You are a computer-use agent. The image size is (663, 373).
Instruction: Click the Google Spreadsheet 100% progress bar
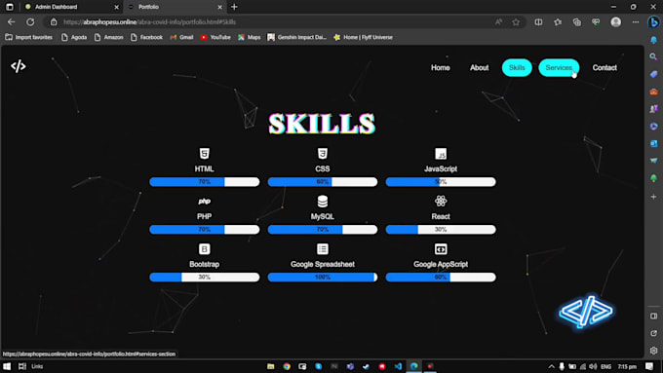[323, 278]
